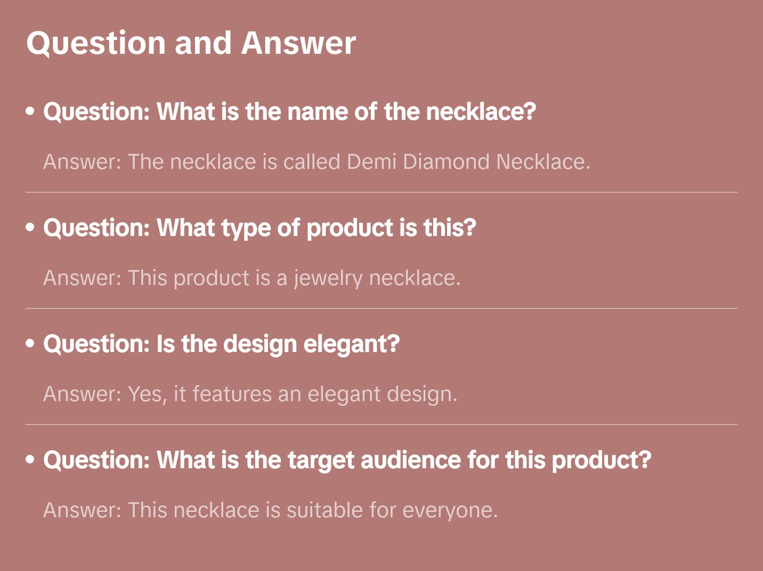Click the word "jewelry" in the second answer
763x571 pixels.
point(328,278)
